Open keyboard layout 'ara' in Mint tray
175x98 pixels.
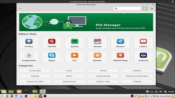coord(152,92)
